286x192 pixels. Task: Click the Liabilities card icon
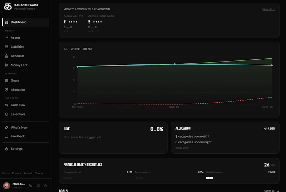pyautogui.click(x=6, y=47)
